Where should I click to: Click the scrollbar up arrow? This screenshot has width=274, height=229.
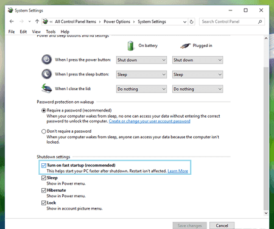tap(266, 38)
